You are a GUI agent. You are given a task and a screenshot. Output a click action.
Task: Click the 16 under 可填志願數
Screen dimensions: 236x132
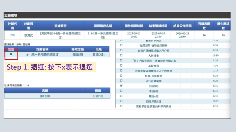point(204,35)
